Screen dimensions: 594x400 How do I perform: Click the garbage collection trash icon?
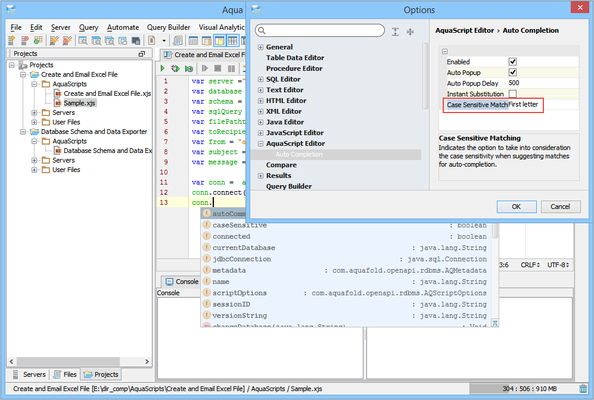[583, 388]
